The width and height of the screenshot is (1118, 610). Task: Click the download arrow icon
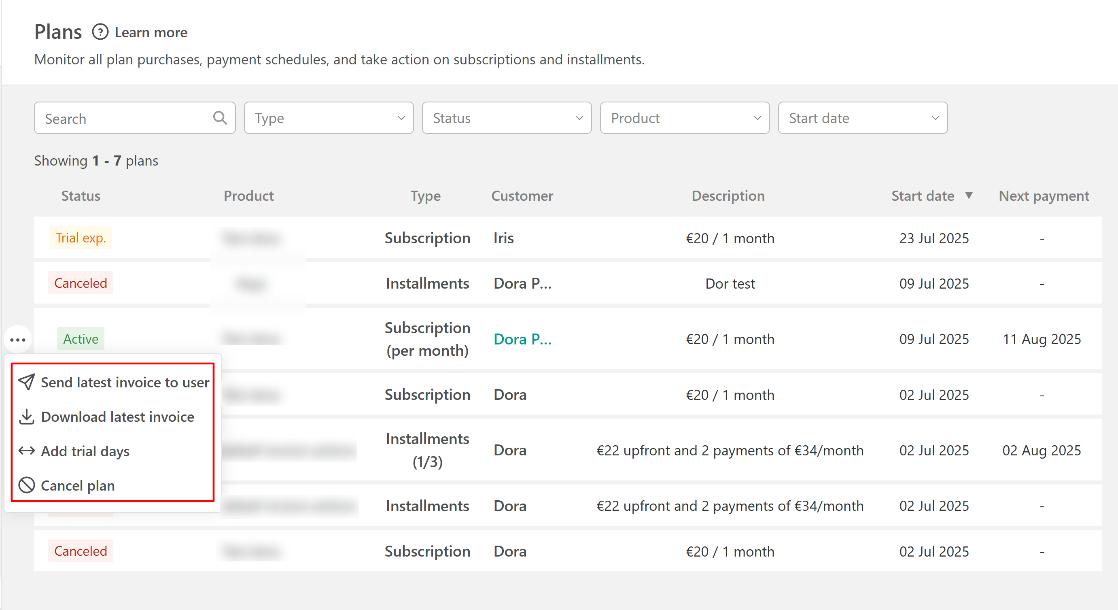[x=26, y=417]
